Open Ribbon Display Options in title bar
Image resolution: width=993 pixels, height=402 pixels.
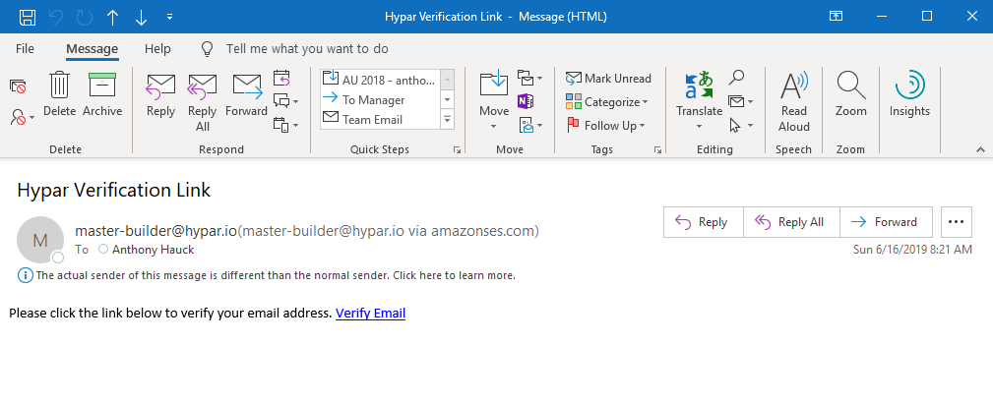836,17
